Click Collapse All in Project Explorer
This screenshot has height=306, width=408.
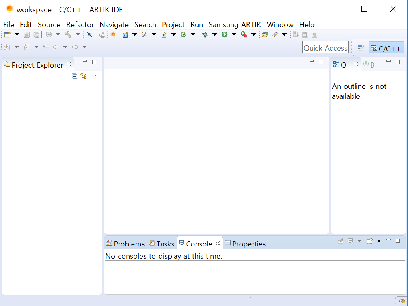pyautogui.click(x=74, y=76)
